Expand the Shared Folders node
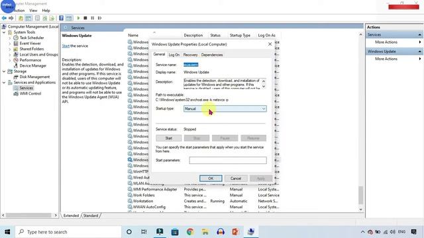This screenshot has width=424, height=238. pyautogui.click(x=10, y=49)
